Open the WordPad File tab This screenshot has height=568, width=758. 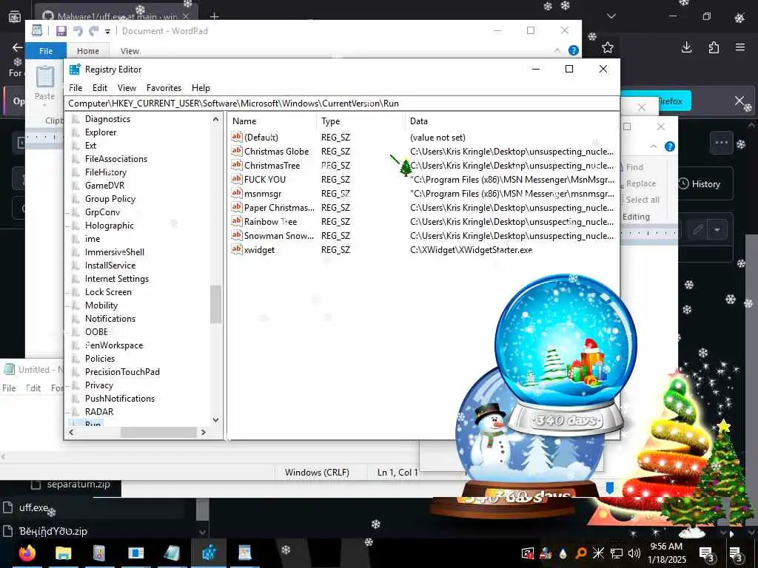point(46,51)
